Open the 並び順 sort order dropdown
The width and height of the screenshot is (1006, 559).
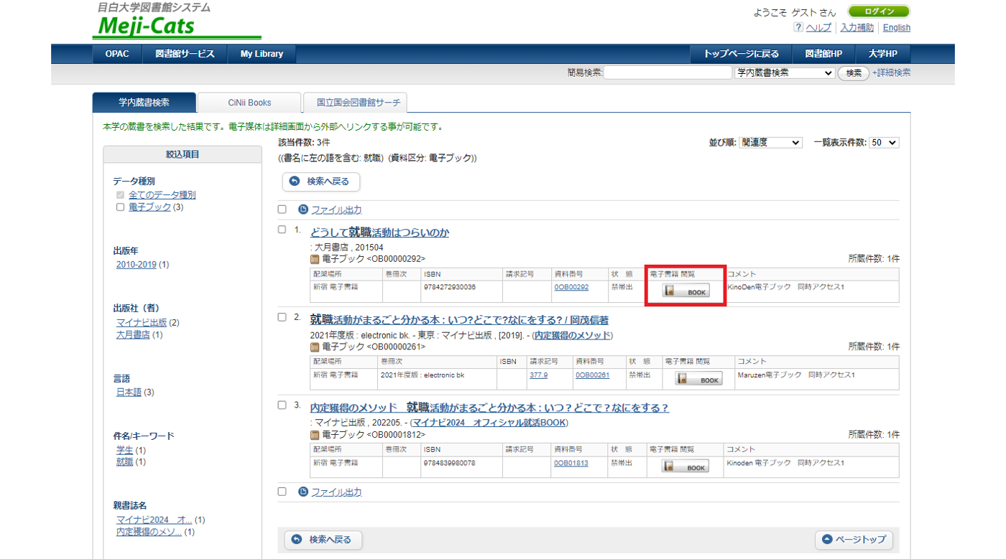[770, 143]
